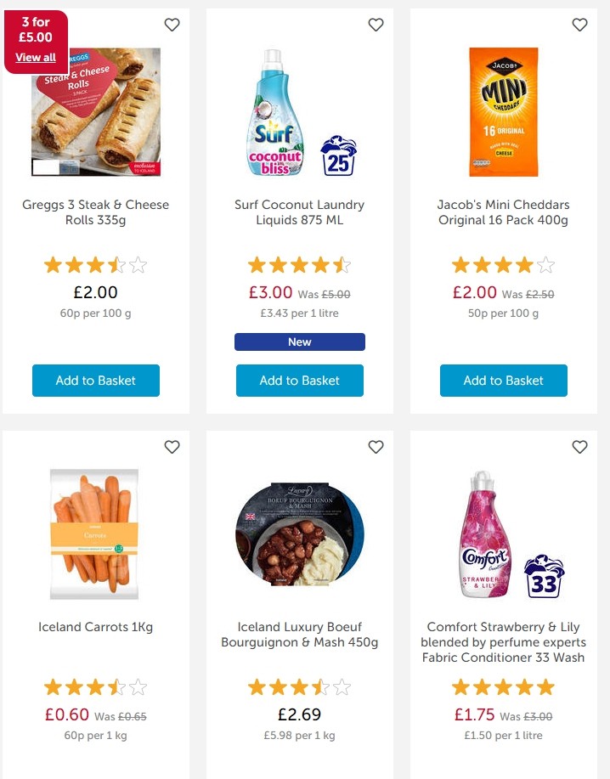This screenshot has width=610, height=779.
Task: Add Surf Coconut Laundry Liquids to basket
Action: 299,381
